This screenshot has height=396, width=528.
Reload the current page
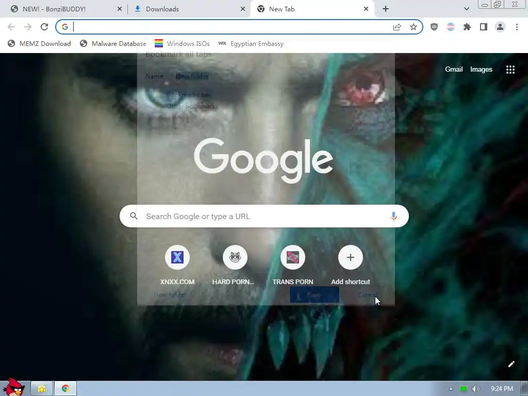44,27
